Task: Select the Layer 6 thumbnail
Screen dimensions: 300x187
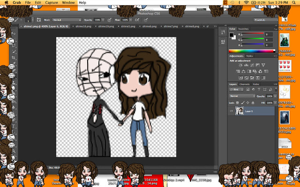Action: tap(240, 111)
